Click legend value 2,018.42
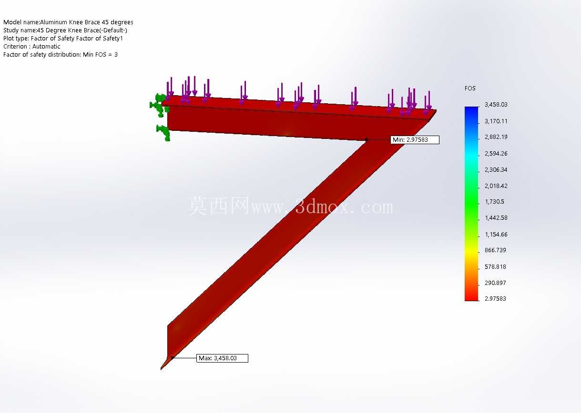581x413 pixels. tap(496, 186)
